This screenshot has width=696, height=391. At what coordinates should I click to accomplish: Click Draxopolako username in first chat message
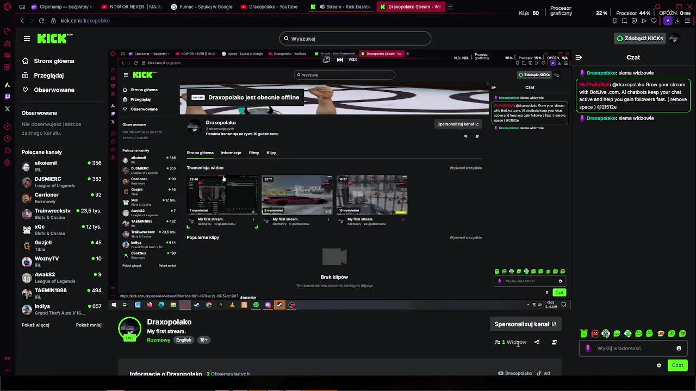(x=601, y=73)
